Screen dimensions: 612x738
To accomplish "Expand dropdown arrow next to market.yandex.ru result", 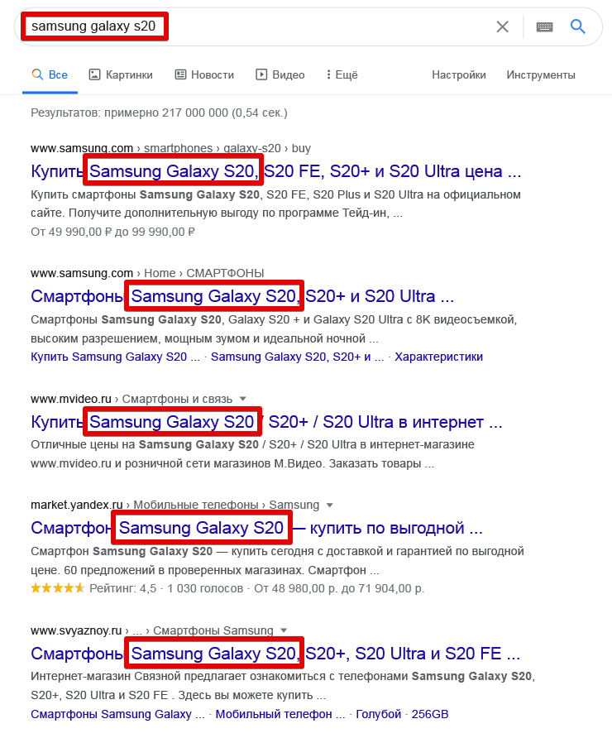I will (329, 505).
